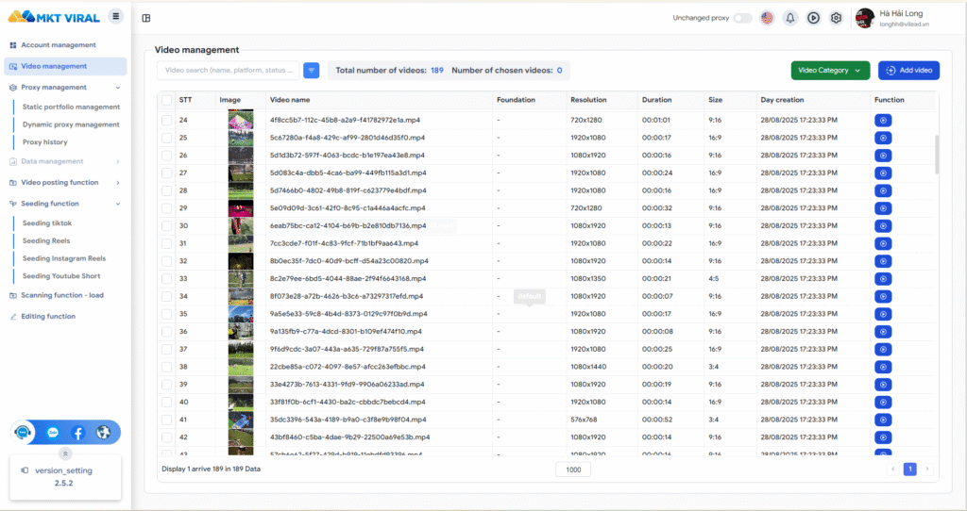Click play function button for row 35

(883, 314)
